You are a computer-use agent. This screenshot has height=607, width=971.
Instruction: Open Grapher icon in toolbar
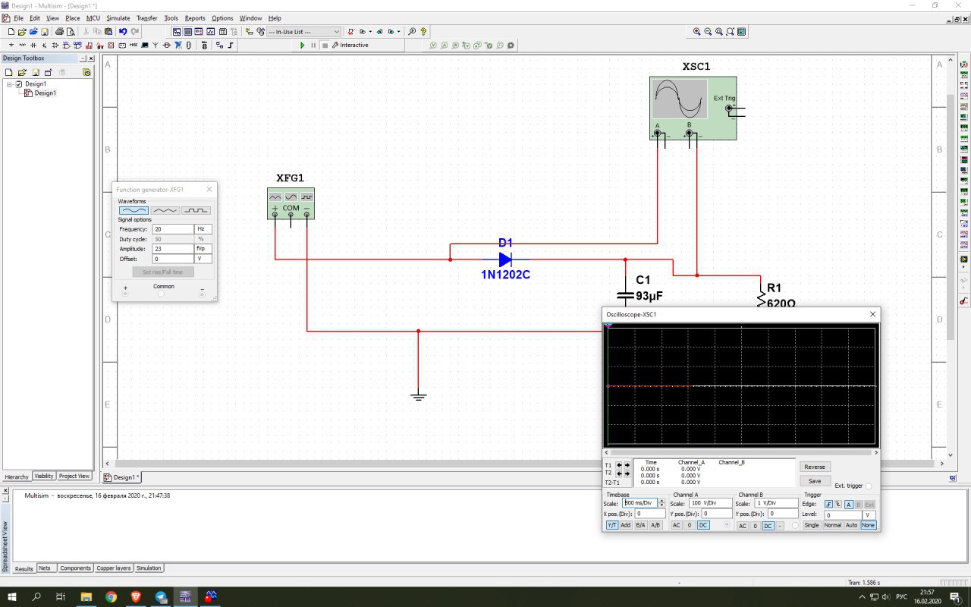pos(211,32)
